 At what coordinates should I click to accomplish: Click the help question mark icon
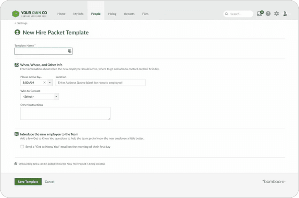268,14
